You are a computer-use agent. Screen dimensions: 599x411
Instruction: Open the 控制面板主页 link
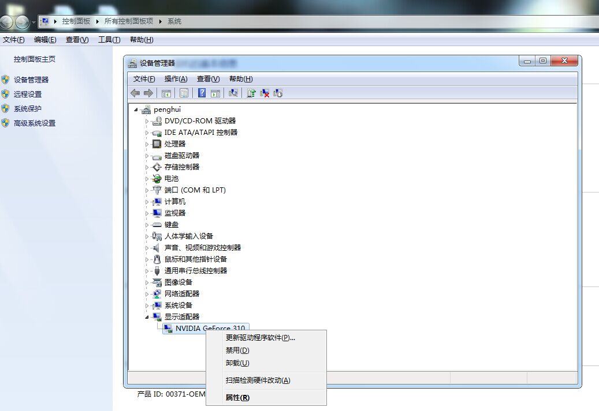click(x=35, y=59)
